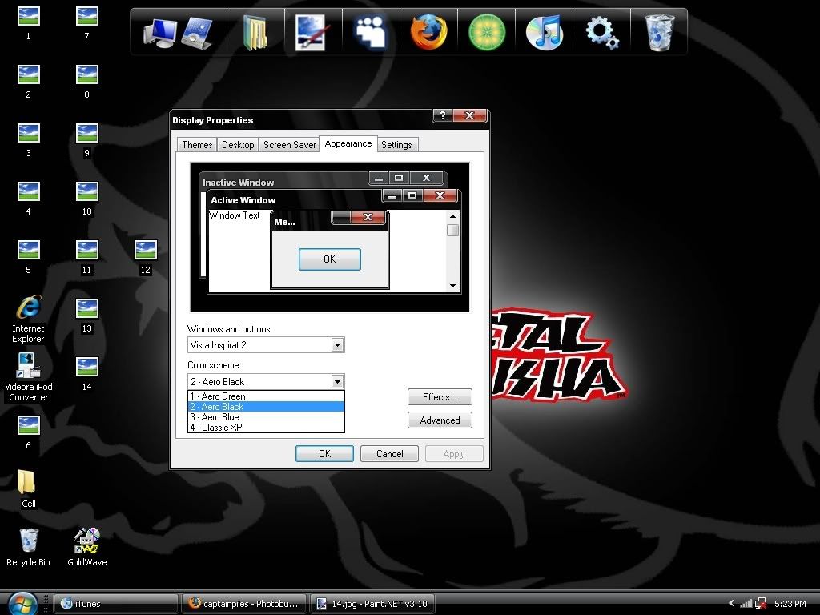
Task: Choose 3 - Aero Blue scheme
Action: 266,417
